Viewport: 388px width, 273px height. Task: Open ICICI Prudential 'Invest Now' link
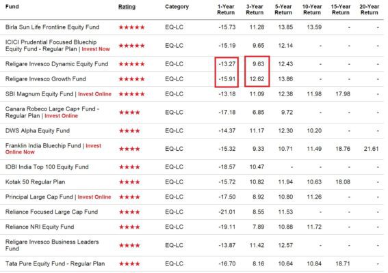pyautogui.click(x=96, y=49)
